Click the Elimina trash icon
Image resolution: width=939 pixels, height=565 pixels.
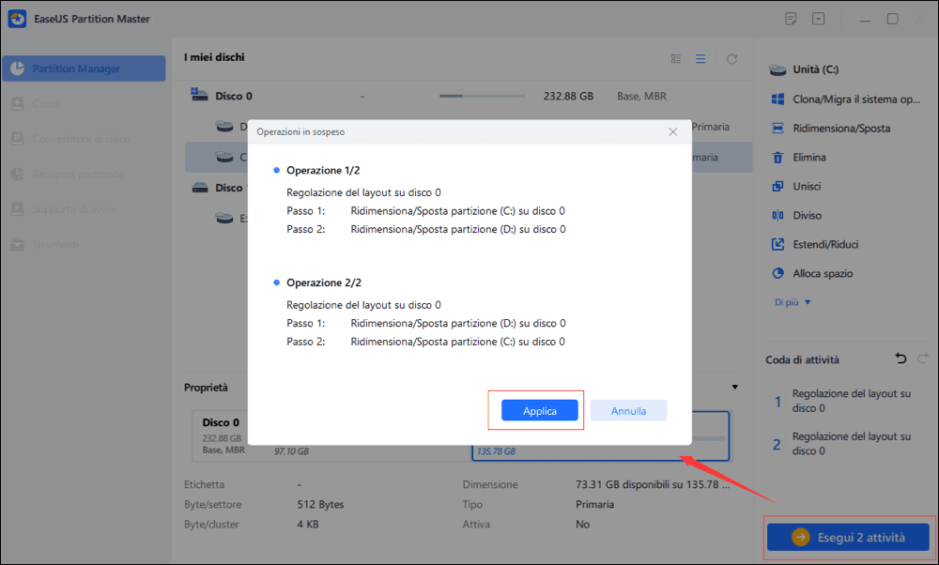click(777, 158)
